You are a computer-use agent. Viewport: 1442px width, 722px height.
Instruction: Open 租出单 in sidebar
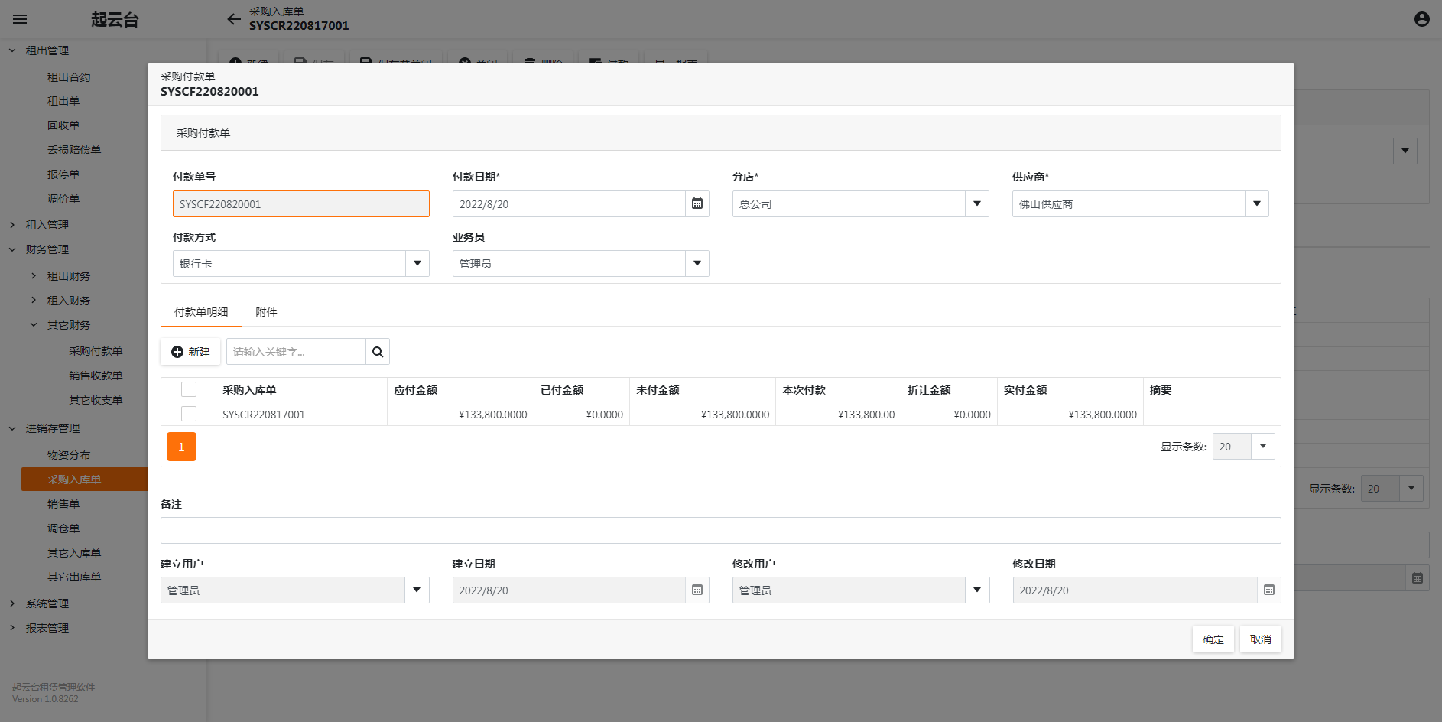click(x=63, y=101)
